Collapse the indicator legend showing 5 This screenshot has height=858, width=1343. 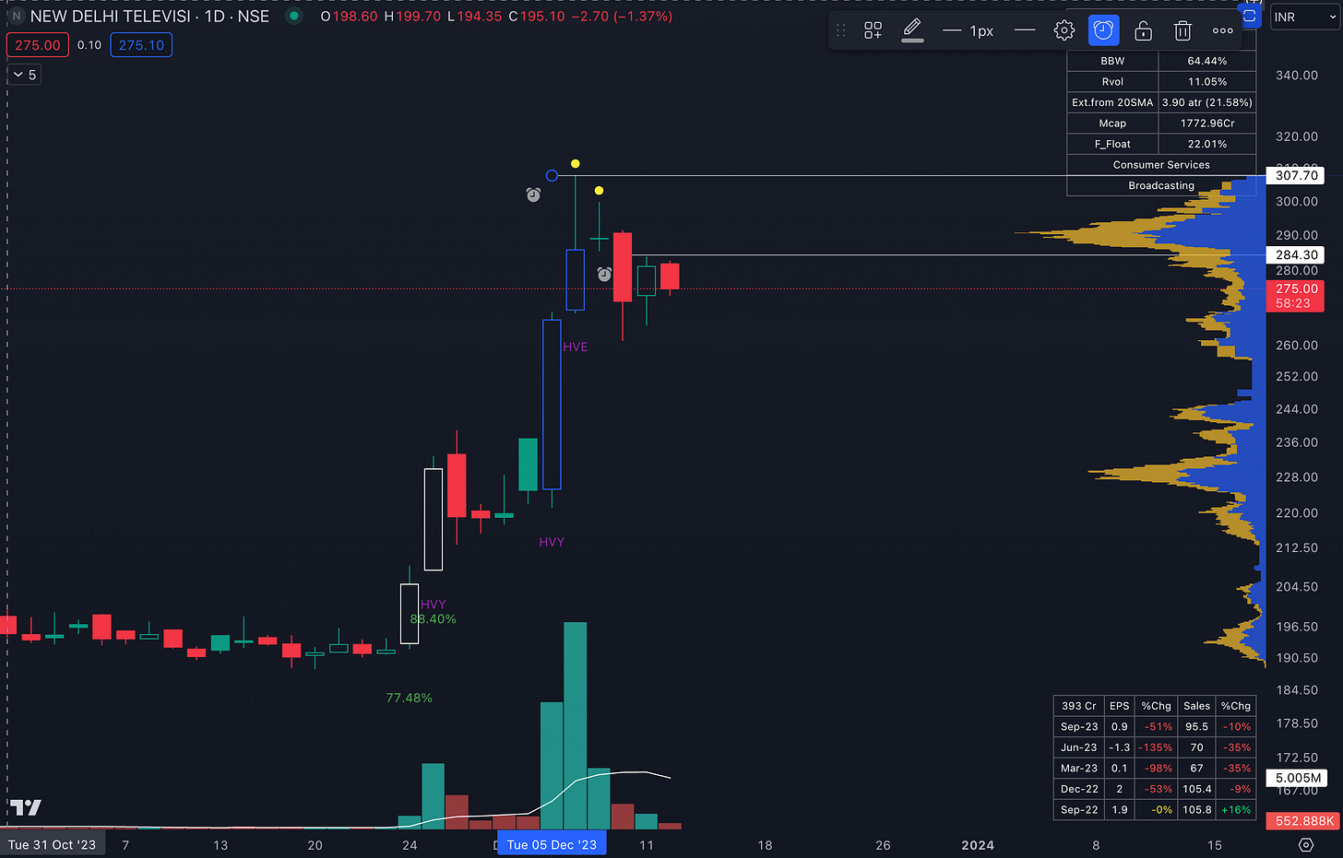click(x=24, y=75)
